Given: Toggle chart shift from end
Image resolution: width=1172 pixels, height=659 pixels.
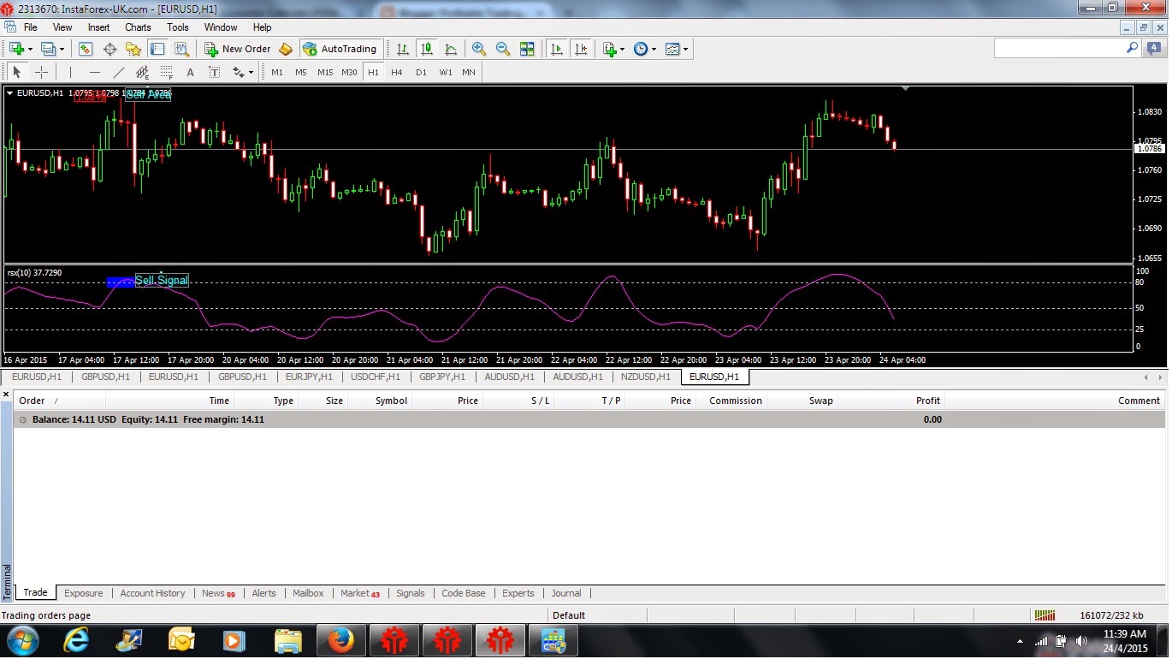Looking at the screenshot, I should pos(581,49).
